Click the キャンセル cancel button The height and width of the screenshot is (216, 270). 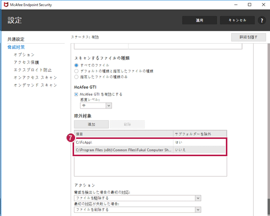[238, 20]
